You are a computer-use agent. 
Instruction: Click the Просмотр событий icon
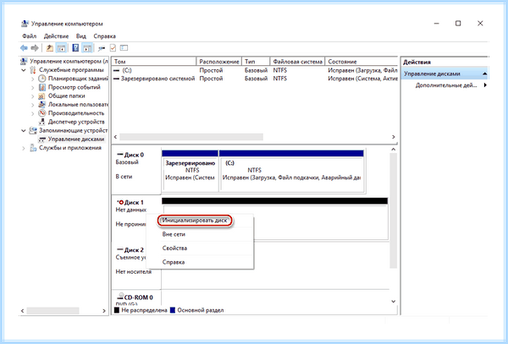(x=41, y=87)
